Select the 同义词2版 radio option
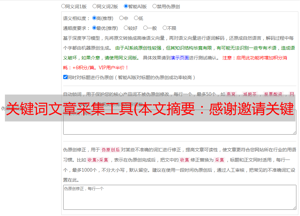 point(95,6)
